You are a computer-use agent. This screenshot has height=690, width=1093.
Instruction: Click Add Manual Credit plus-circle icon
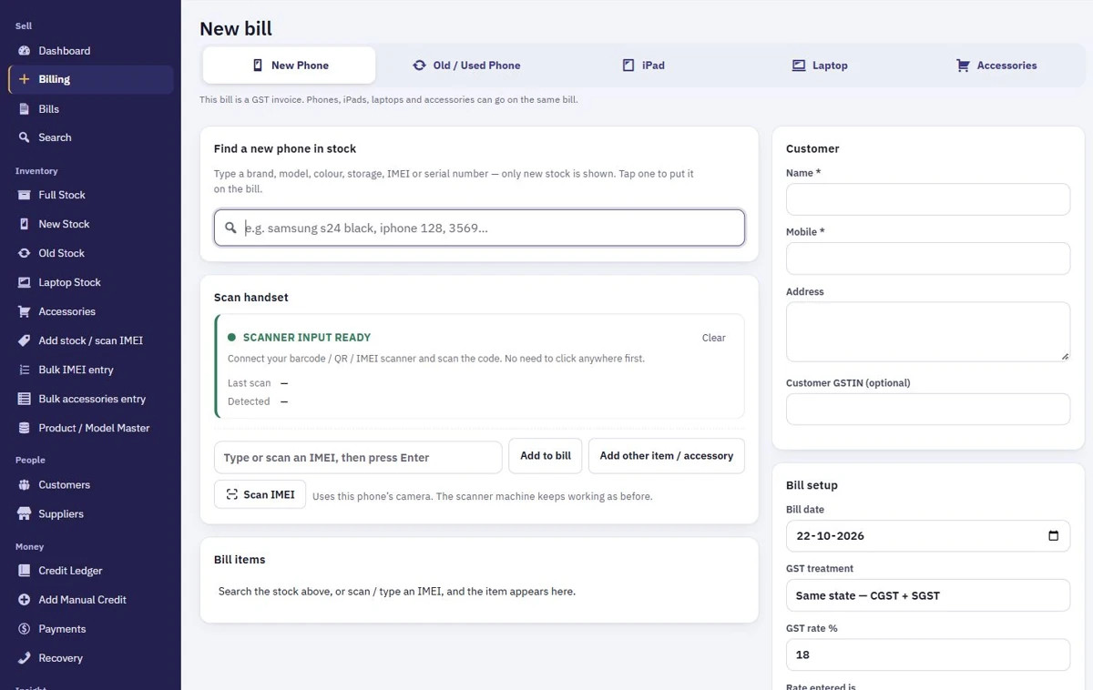(24, 600)
